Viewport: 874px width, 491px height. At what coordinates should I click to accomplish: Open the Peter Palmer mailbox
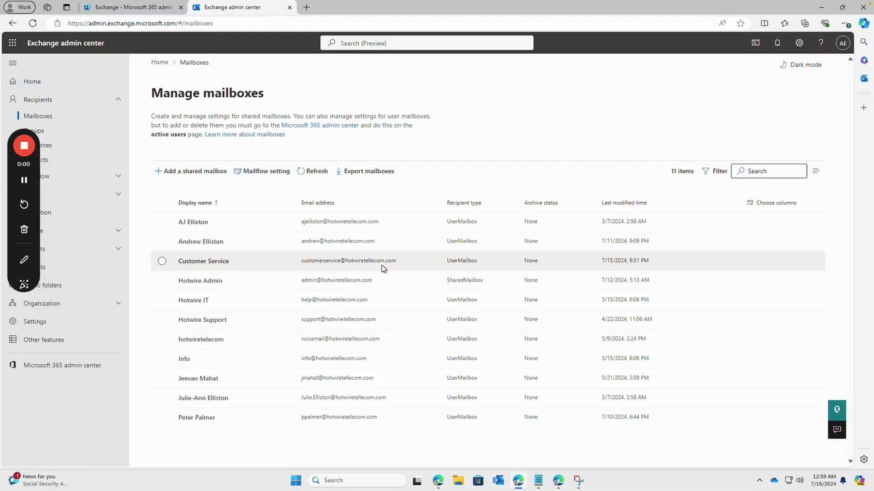[197, 417]
